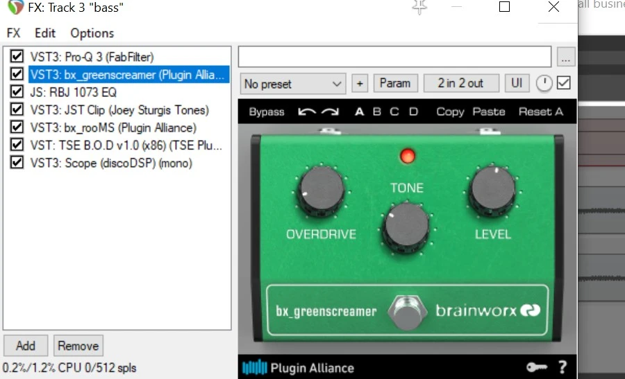Toggle Pro-Q 3 (FabFilter) enabled checkbox
The image size is (625, 379).
coord(17,56)
